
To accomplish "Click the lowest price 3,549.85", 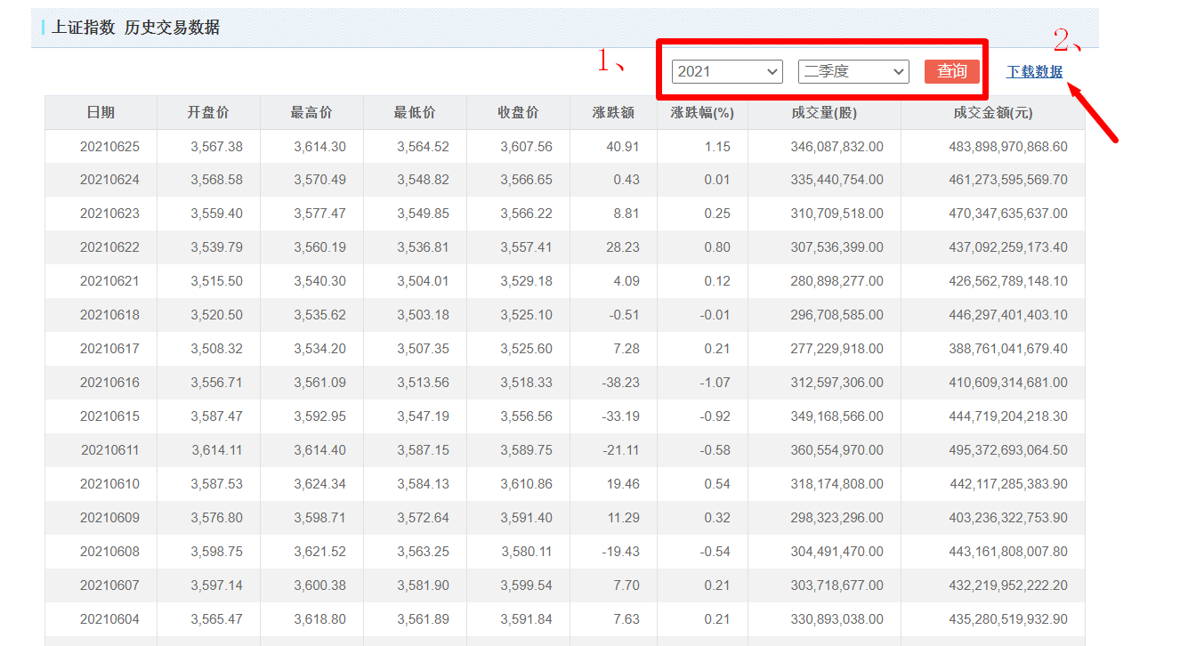I will point(423,214).
